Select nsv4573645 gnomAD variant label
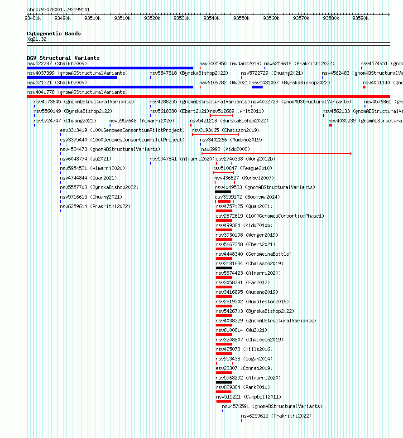The width and height of the screenshot is (403, 438). (84, 102)
